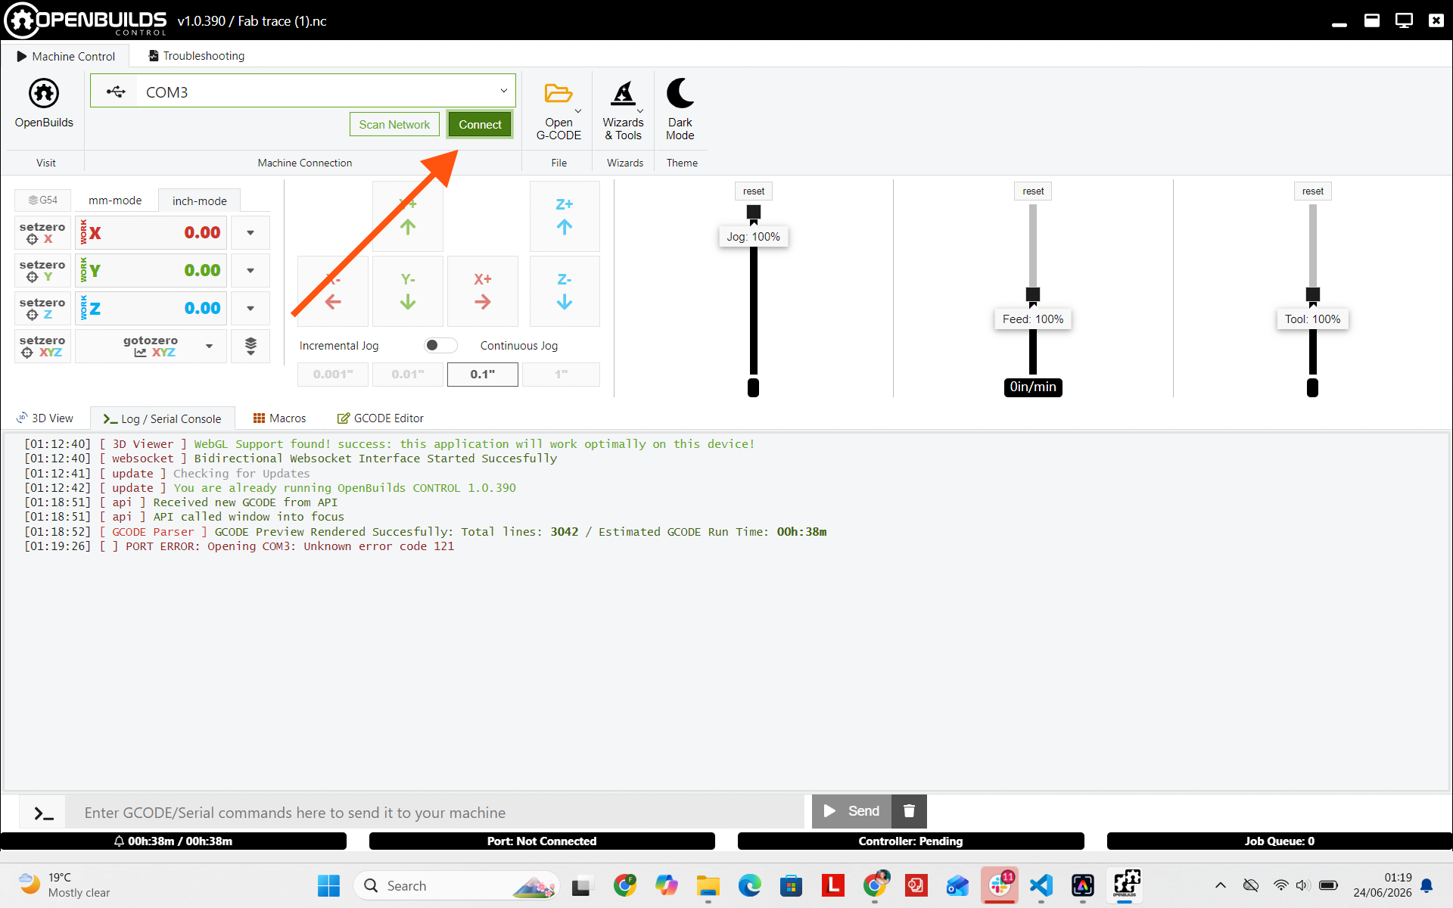Jog Z- axis down arrow
The image size is (1453, 908).
pos(565,291)
